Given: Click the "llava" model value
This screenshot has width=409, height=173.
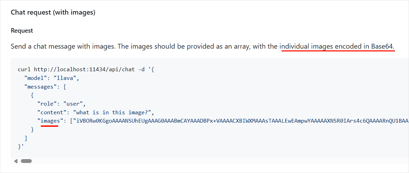Looking at the screenshot, I should tap(66, 78).
